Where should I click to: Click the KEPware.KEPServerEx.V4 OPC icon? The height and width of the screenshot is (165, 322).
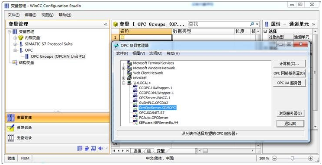[x=135, y=122]
